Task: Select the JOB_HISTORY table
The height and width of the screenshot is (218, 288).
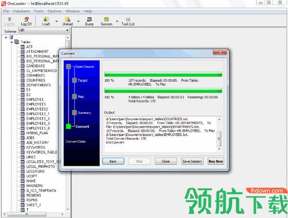Action: click(37, 143)
